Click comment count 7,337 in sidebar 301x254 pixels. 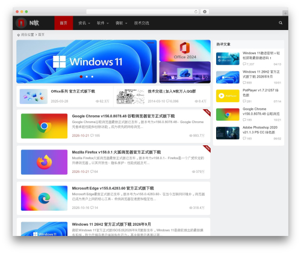249,64
